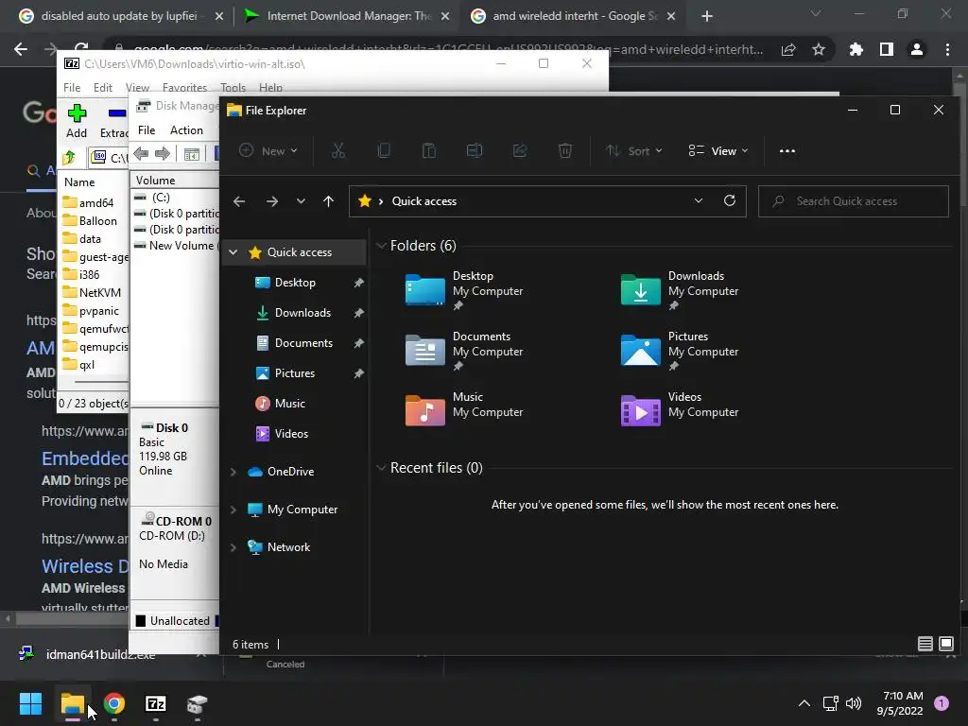This screenshot has width=968, height=726.
Task: Open the Documents folder tile
Action: pyautogui.click(x=465, y=351)
